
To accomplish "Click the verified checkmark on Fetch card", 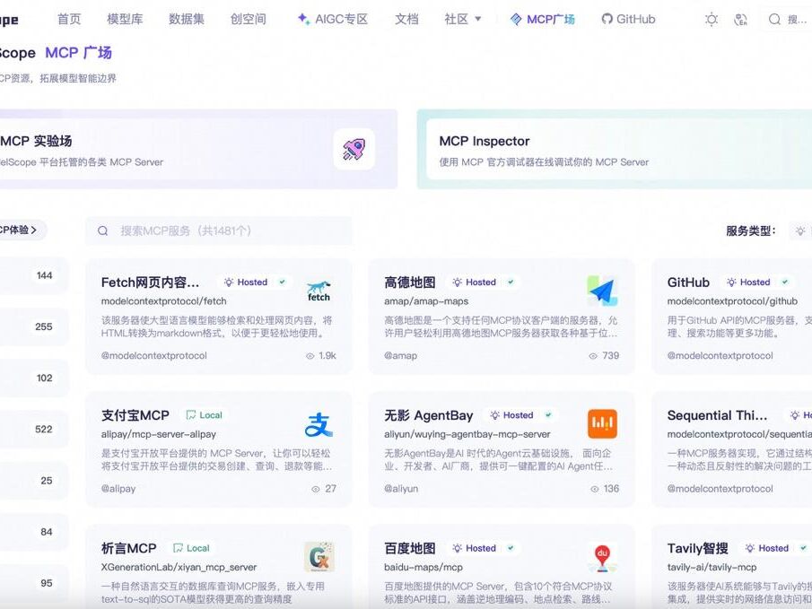I will [283, 283].
